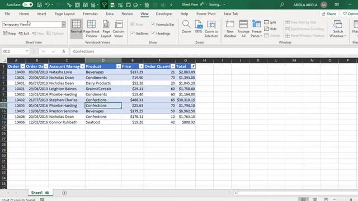Click Split window option
Viewport: 358px width, 201px height.
point(270,22)
